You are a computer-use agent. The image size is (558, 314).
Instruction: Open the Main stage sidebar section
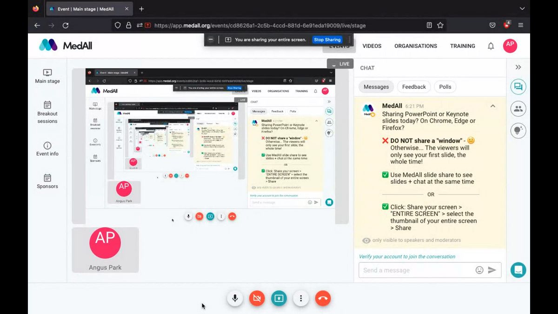pos(47,76)
